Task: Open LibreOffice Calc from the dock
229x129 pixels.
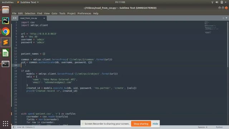Action: tap(6, 53)
